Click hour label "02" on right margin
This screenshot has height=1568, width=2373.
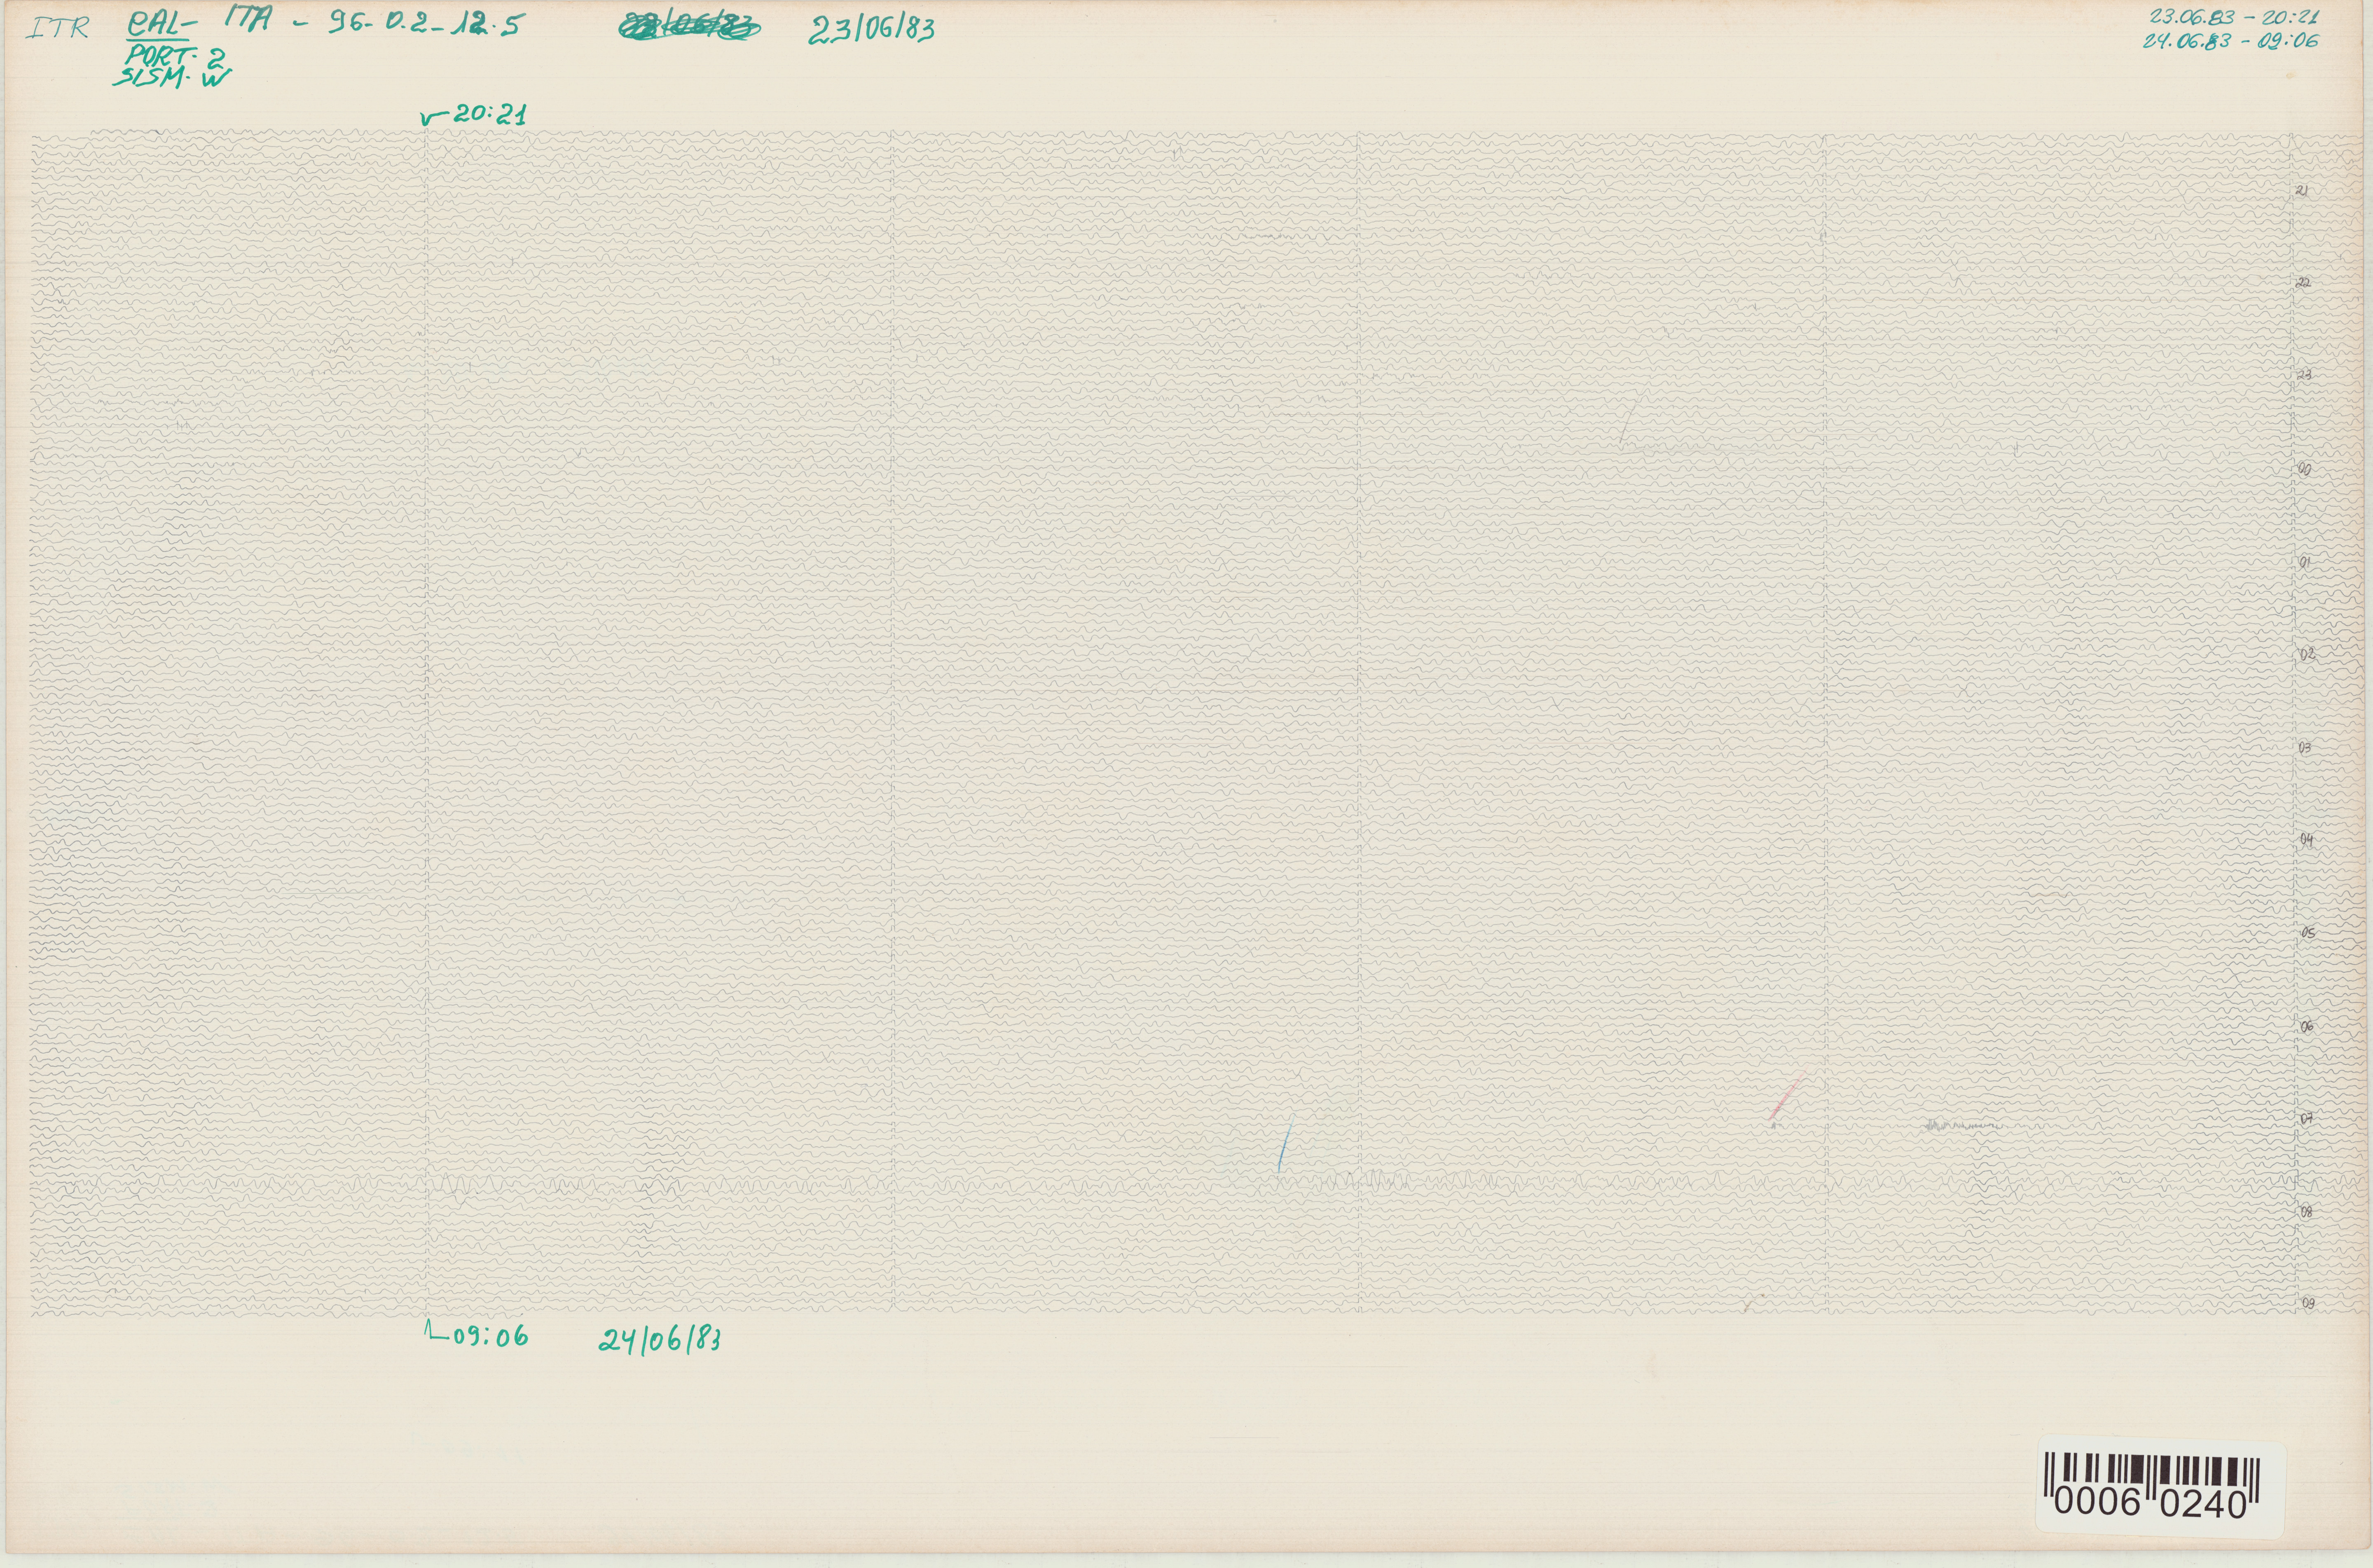coord(2307,654)
